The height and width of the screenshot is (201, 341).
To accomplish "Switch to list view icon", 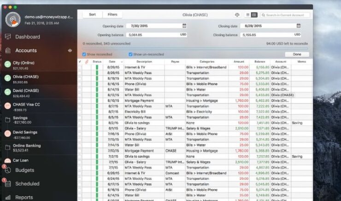I will (248, 15).
